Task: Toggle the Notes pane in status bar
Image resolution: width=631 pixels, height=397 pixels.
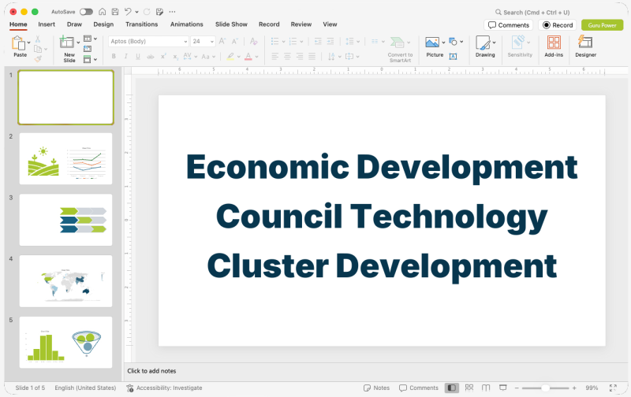Action: click(377, 388)
